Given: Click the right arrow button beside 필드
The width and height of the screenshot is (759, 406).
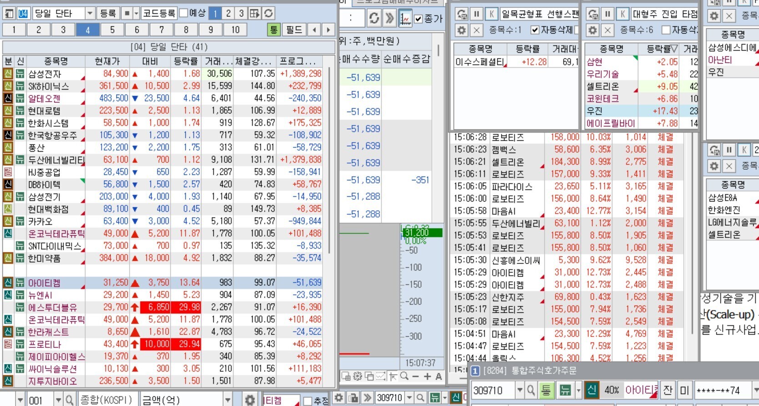Looking at the screenshot, I should pyautogui.click(x=328, y=30).
